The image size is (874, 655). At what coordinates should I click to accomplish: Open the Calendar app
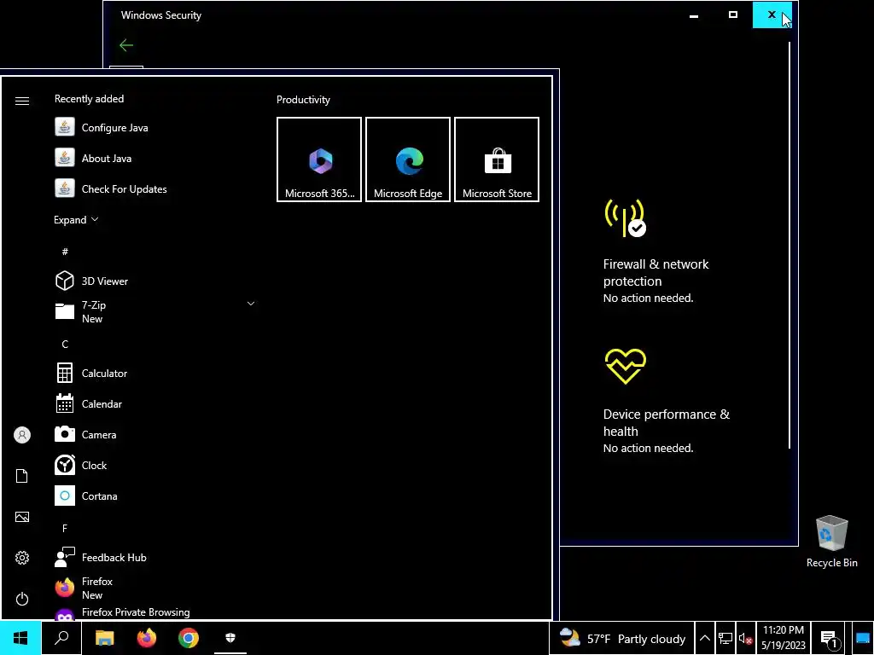click(x=156, y=403)
